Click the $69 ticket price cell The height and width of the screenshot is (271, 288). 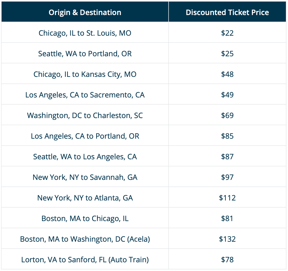227,115
